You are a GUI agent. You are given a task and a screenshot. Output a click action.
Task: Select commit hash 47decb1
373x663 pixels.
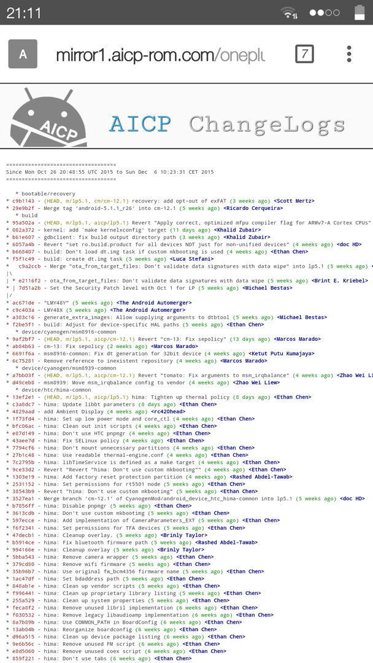23,535
